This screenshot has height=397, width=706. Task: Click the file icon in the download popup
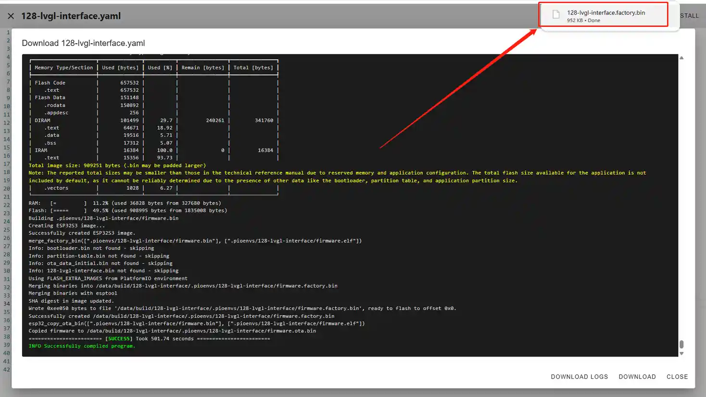(x=556, y=15)
